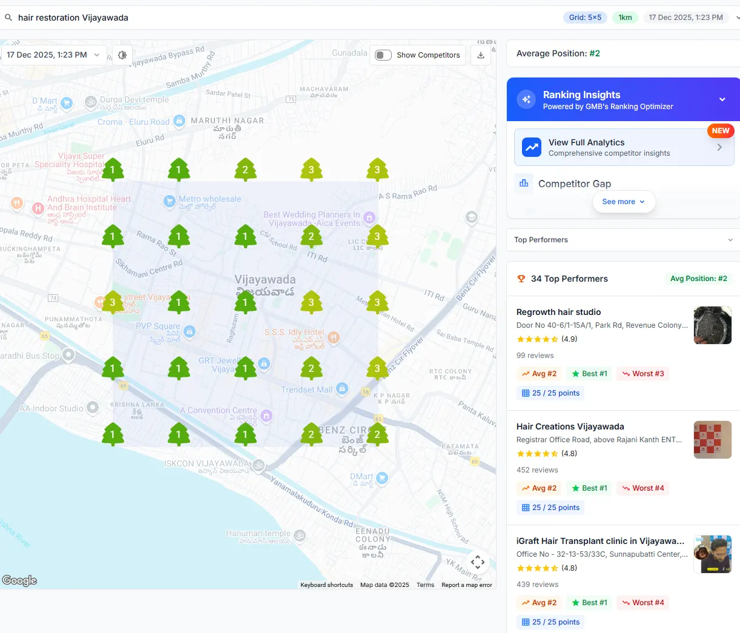Select the Hair Creations Vijayawada listing title
This screenshot has height=633, width=740.
570,426
